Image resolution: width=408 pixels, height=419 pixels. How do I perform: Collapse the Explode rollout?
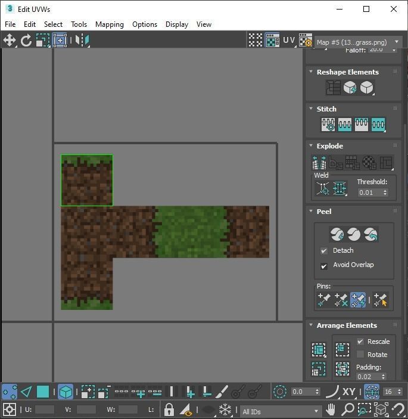point(311,145)
